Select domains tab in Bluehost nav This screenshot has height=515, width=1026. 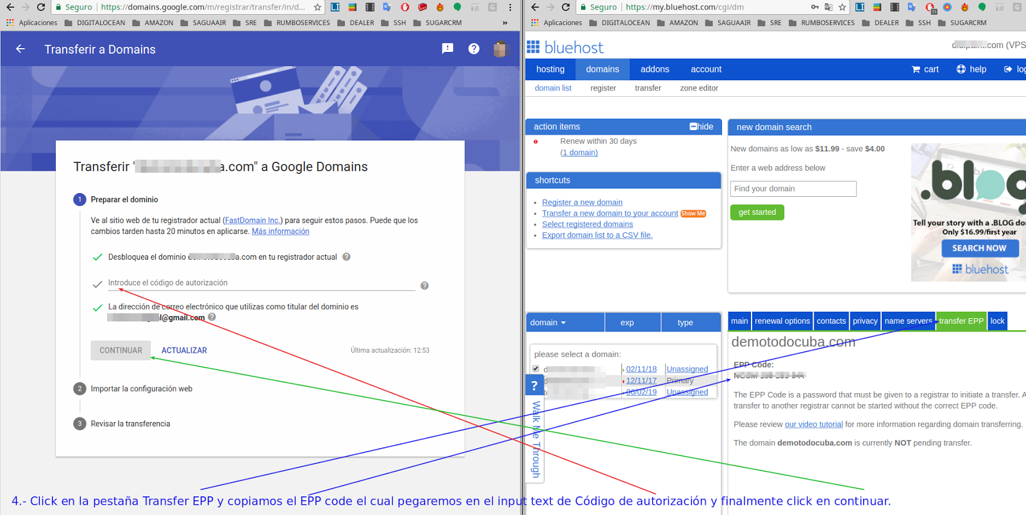(603, 69)
